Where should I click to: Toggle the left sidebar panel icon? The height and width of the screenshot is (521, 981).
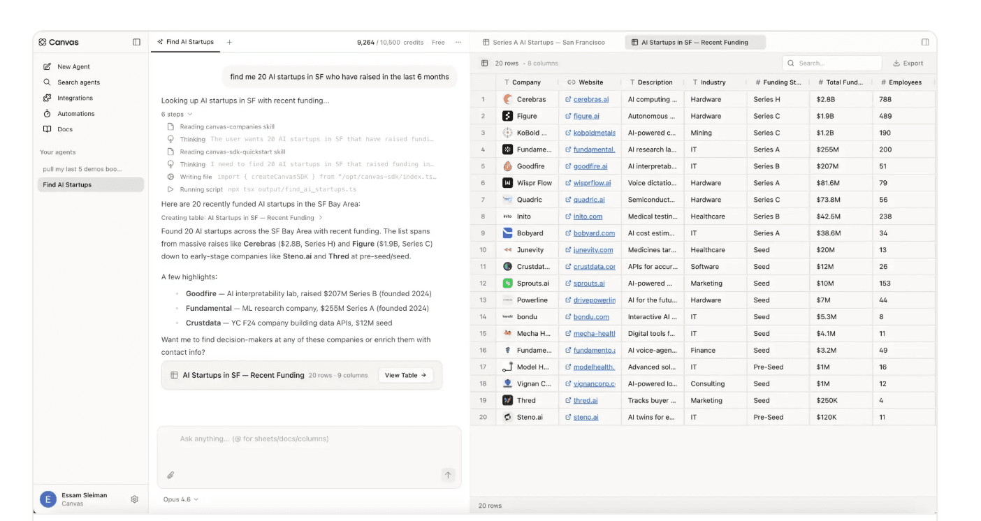136,42
